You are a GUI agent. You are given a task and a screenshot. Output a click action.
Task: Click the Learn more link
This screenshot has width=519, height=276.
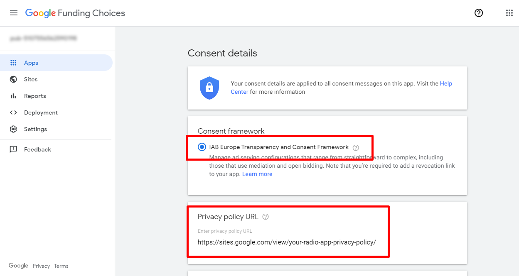(257, 174)
